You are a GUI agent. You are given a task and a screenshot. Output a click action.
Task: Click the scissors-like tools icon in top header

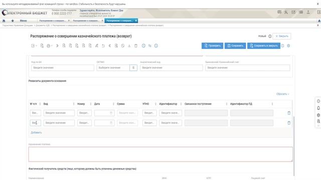(286, 12)
